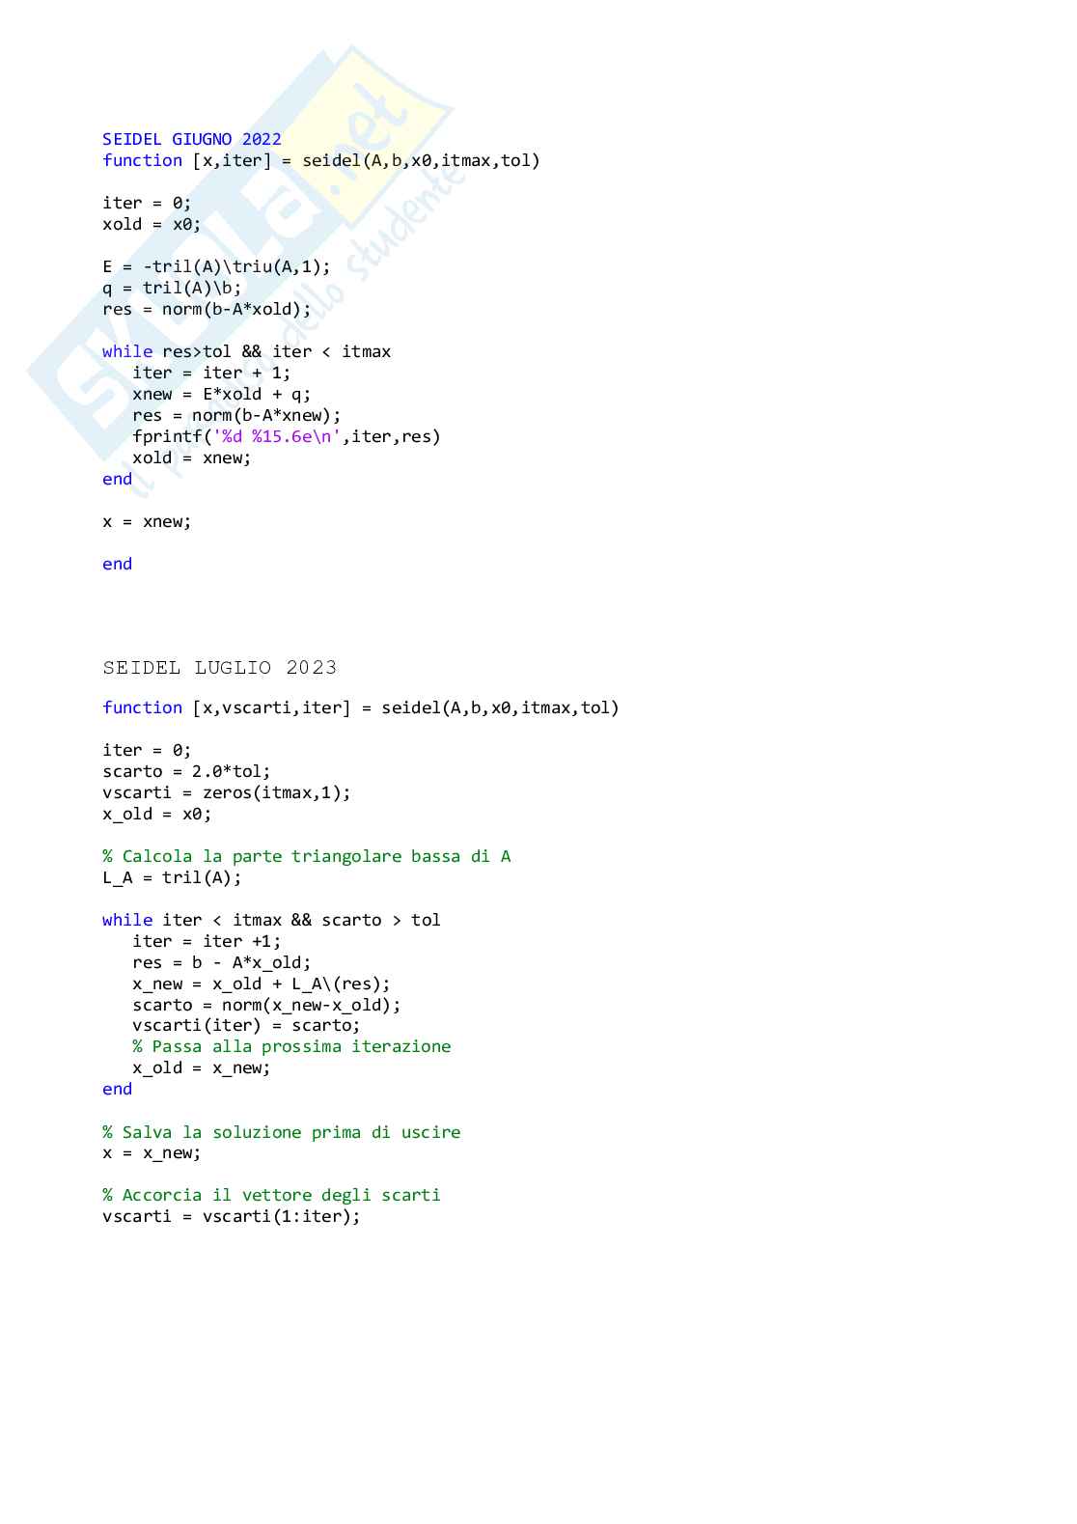Screen dimensions: 1077x1524
Task: Click the 'vscarti = vscarti(1:iter);' line
Action: point(232,1216)
